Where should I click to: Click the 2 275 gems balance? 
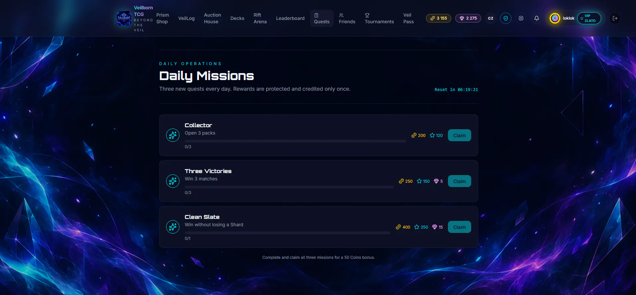[468, 18]
